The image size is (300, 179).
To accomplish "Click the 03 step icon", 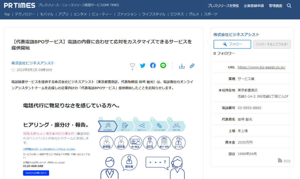I will [x=142, y=126].
